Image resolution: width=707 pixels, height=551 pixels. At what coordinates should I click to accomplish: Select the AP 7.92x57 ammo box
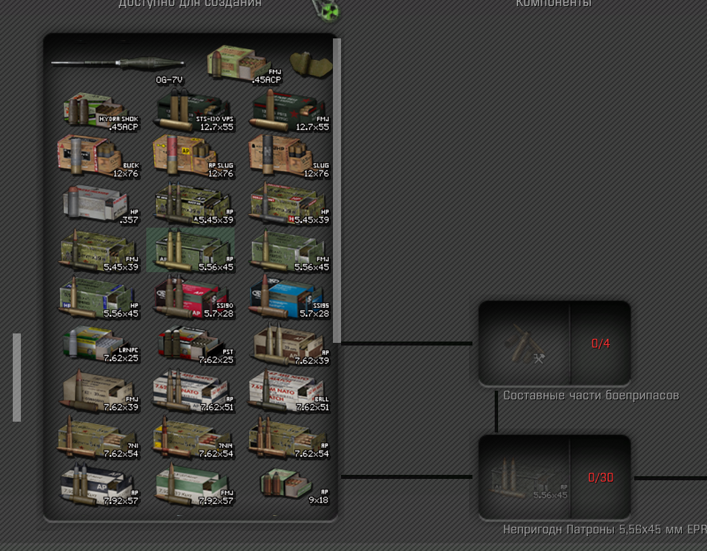[99, 485]
